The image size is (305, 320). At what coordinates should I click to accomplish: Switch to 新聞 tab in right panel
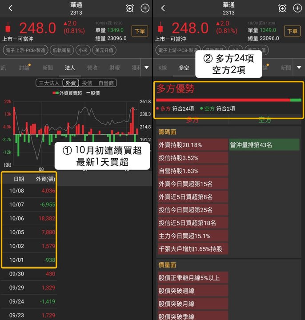(x=286, y=68)
